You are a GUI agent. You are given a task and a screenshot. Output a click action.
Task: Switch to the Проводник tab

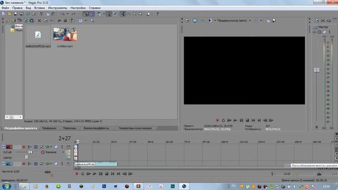pyautogui.click(x=49, y=128)
